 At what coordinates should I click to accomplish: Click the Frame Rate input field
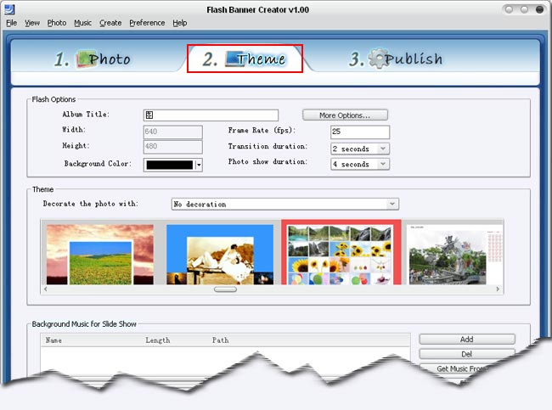[359, 132]
